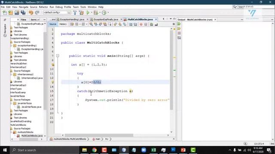Select JavaInterfaces.java in the project tree

point(31,107)
